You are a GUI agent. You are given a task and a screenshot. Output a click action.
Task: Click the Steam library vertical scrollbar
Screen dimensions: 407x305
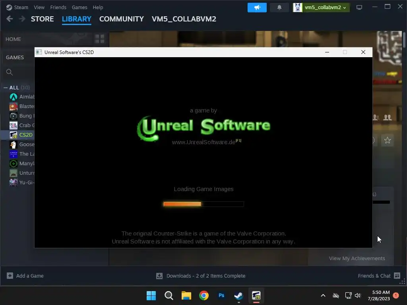tap(404, 39)
